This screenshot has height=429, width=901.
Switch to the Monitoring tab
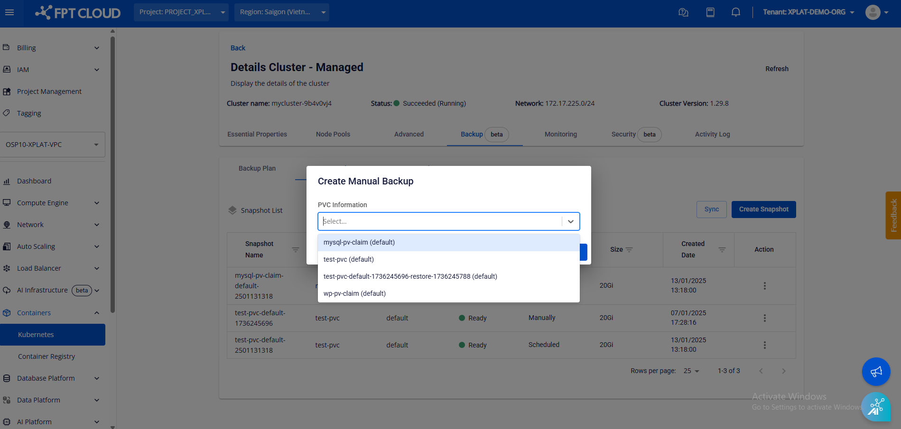[560, 135]
